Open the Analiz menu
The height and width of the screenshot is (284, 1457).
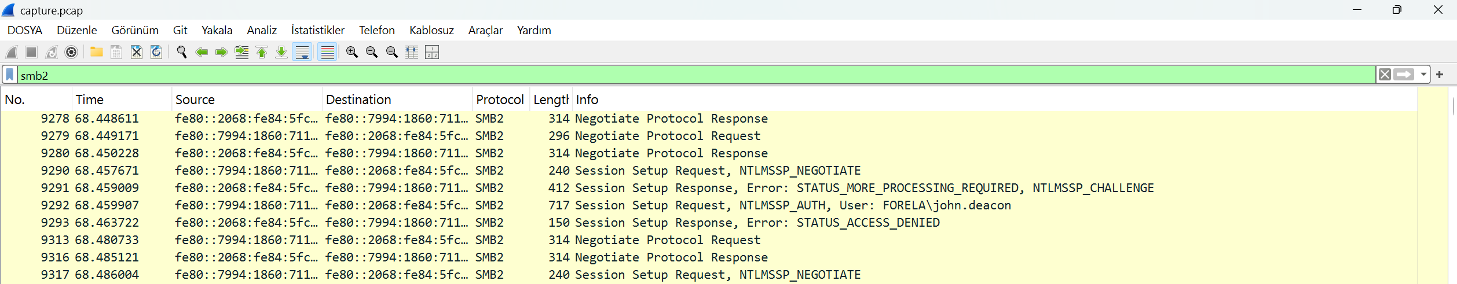261,30
